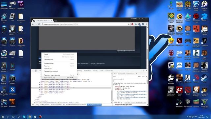Click the red Adblock extension icon
The height and width of the screenshot is (119, 211).
click(x=132, y=24)
